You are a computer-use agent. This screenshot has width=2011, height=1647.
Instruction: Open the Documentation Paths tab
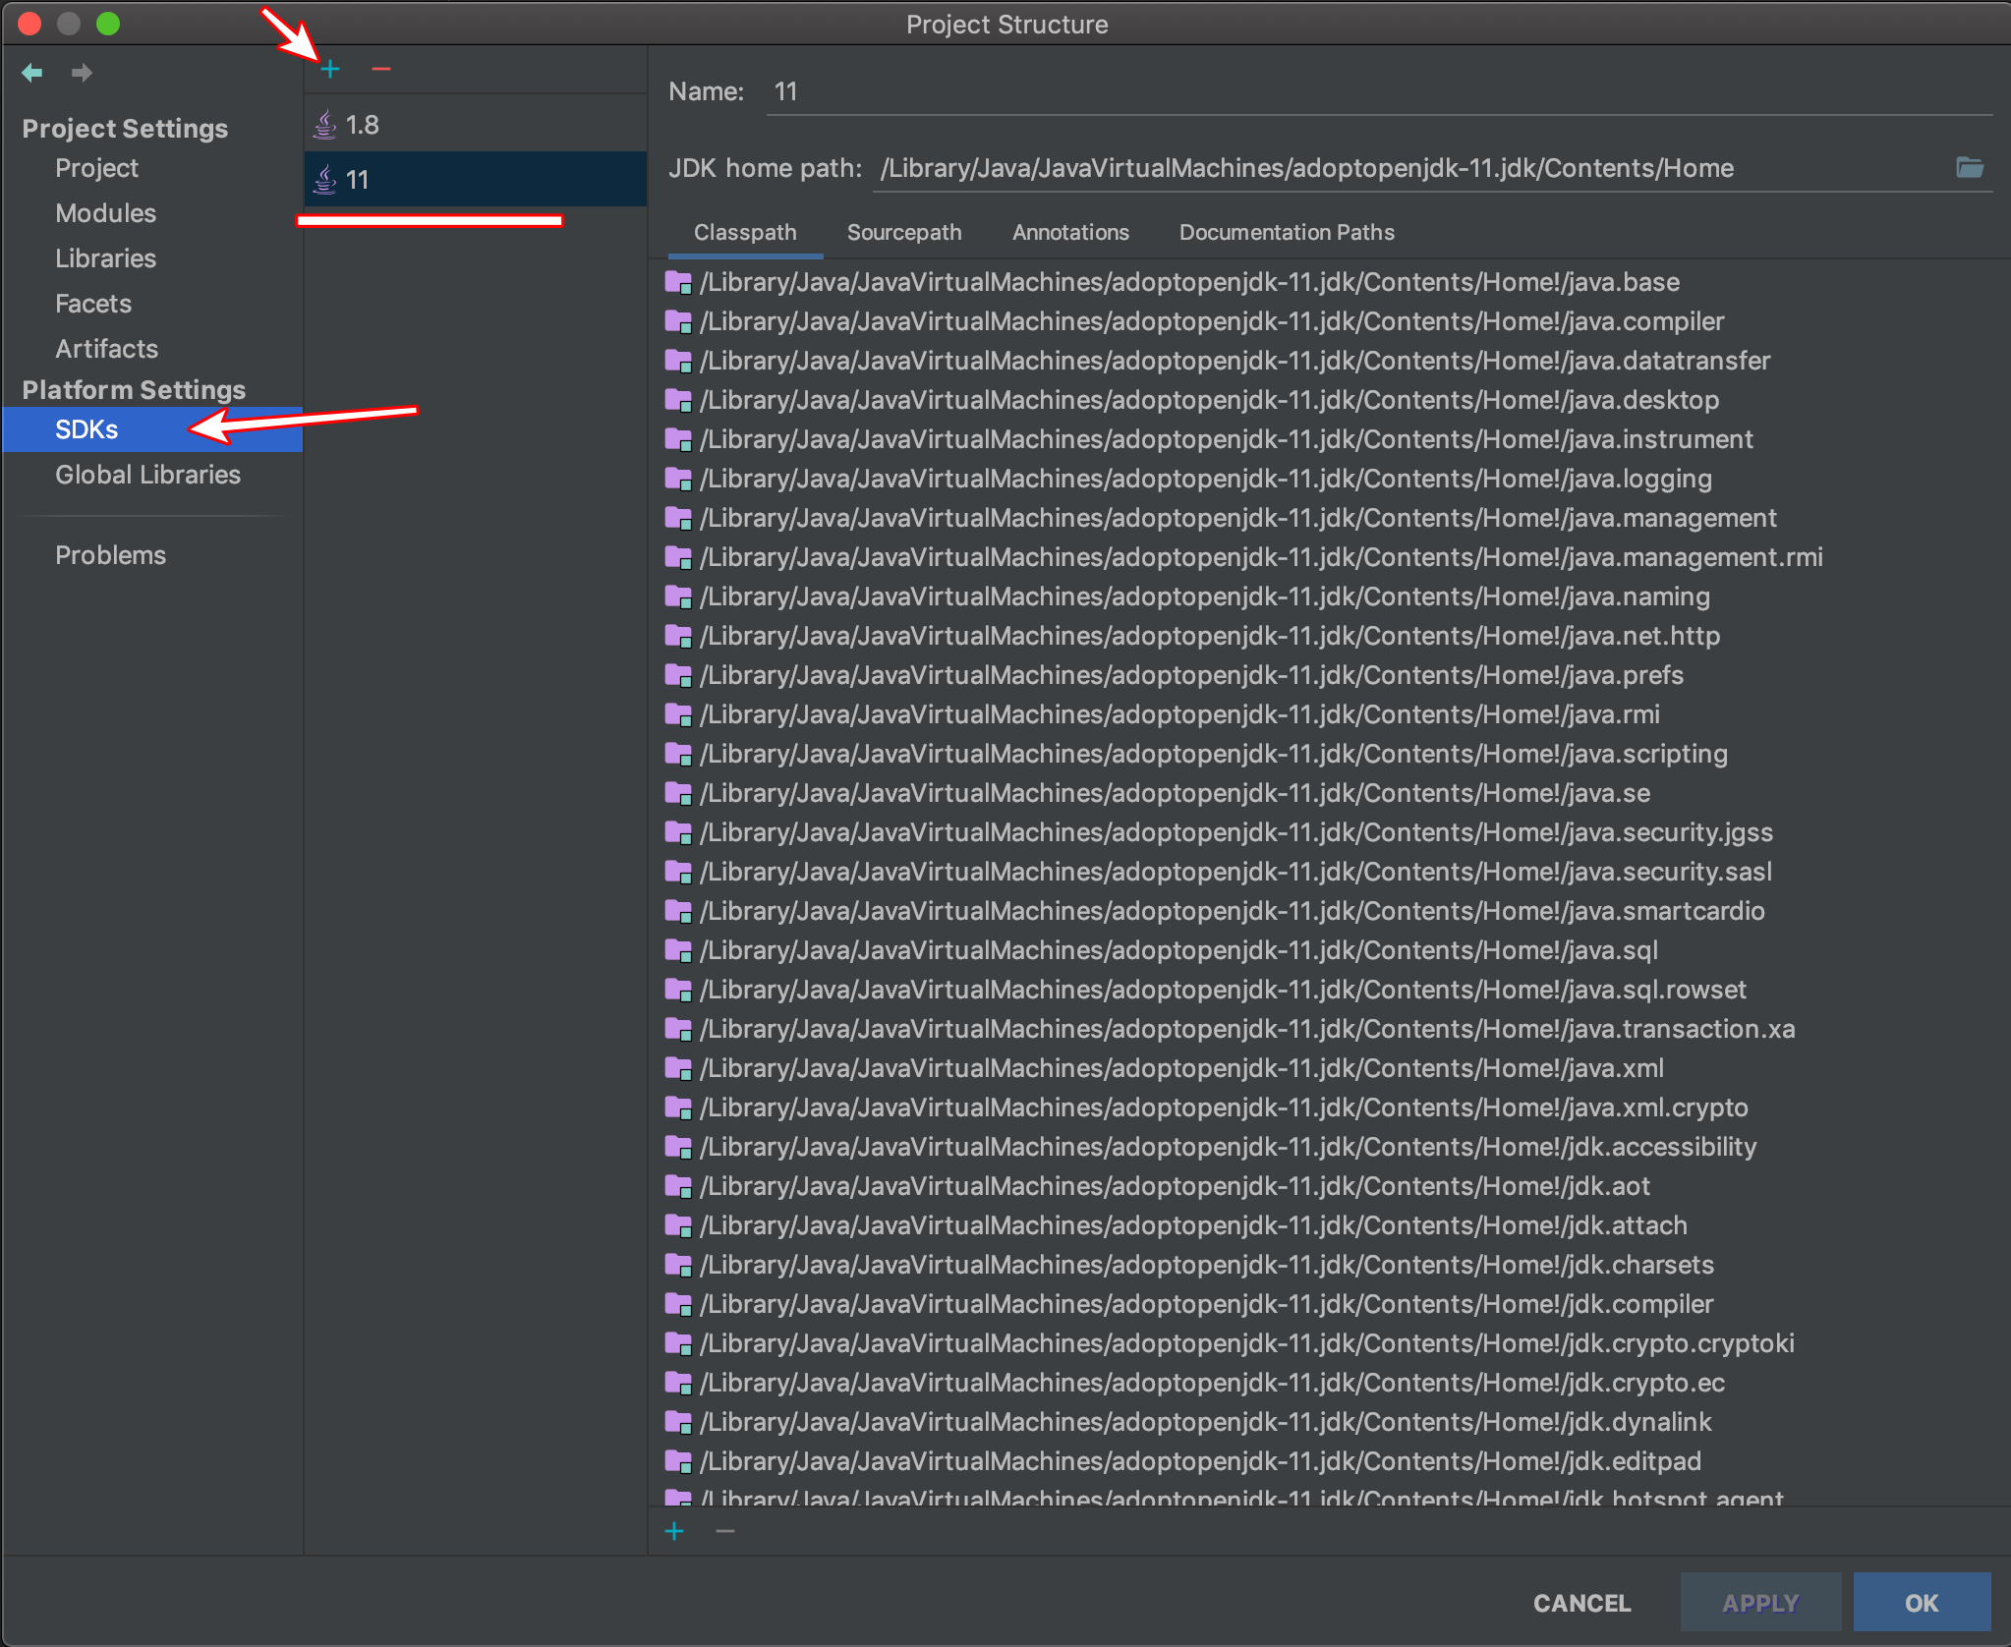[1287, 233]
